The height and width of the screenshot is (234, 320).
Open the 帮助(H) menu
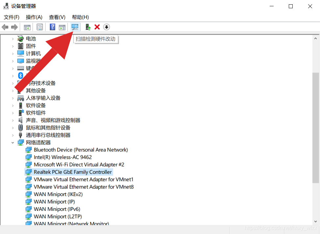click(x=80, y=17)
